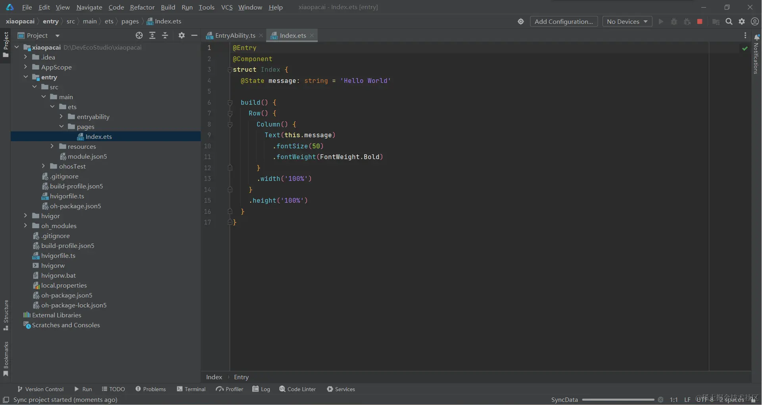
Task: Expand the AppScope folder
Action: point(25,67)
